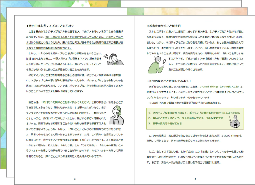Click the pondering woman illustration
This screenshot has height=185, width=255.
pos(117,115)
